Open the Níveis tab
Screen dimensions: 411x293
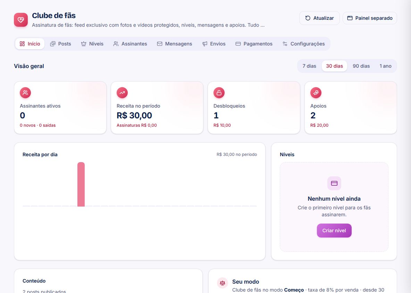(92, 44)
